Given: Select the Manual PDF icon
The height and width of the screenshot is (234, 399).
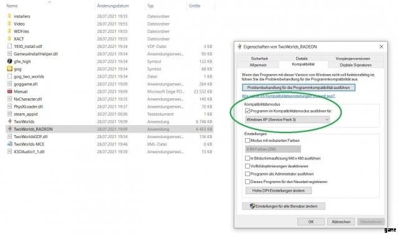Looking at the screenshot, I should (9, 91).
